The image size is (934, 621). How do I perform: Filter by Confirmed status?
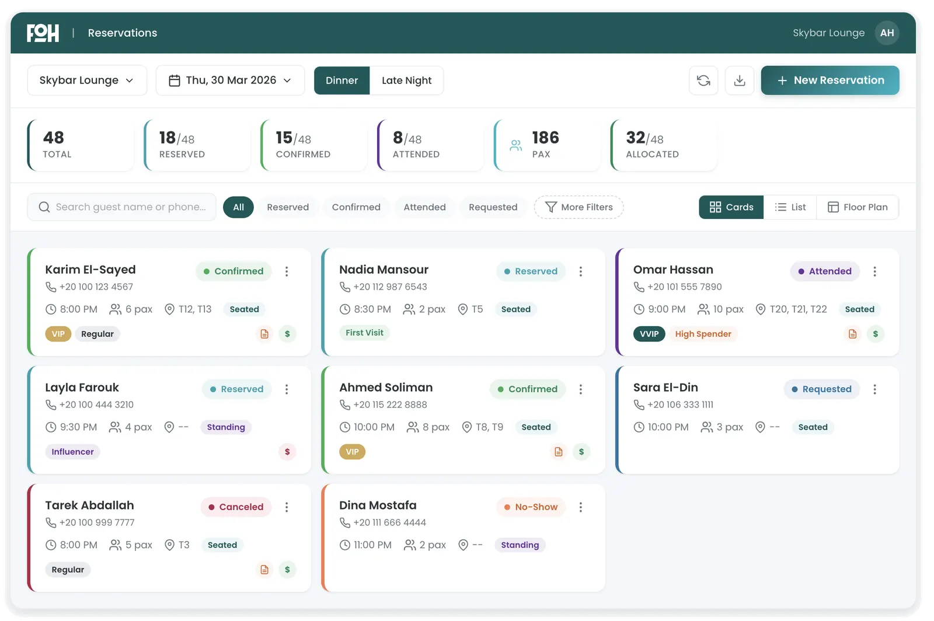click(x=356, y=207)
